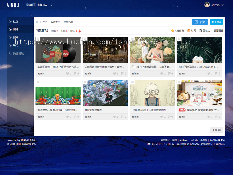Click heart like icon on 世界杯 card
Screen dimensions: 233x175
(67, 117)
